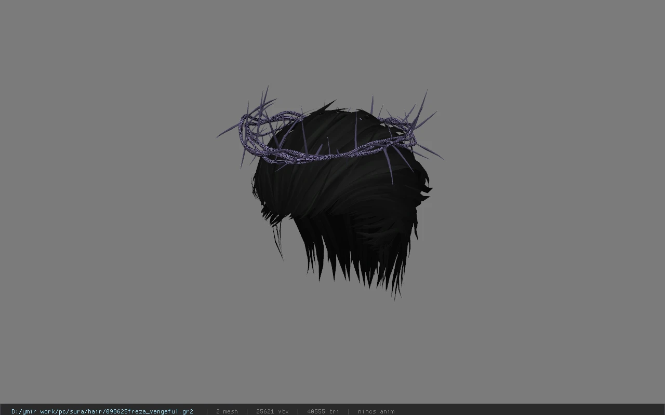The image size is (665, 415).
Task: Click the 'nincs anim' status entry
Action: (376, 411)
